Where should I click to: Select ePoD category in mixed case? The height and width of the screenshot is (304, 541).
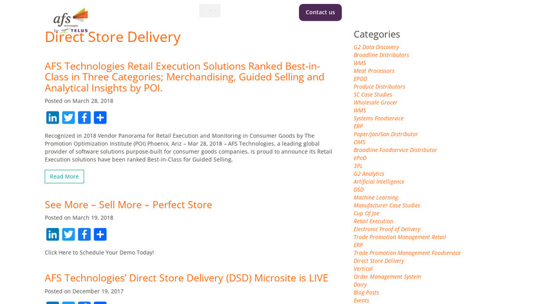(360, 158)
